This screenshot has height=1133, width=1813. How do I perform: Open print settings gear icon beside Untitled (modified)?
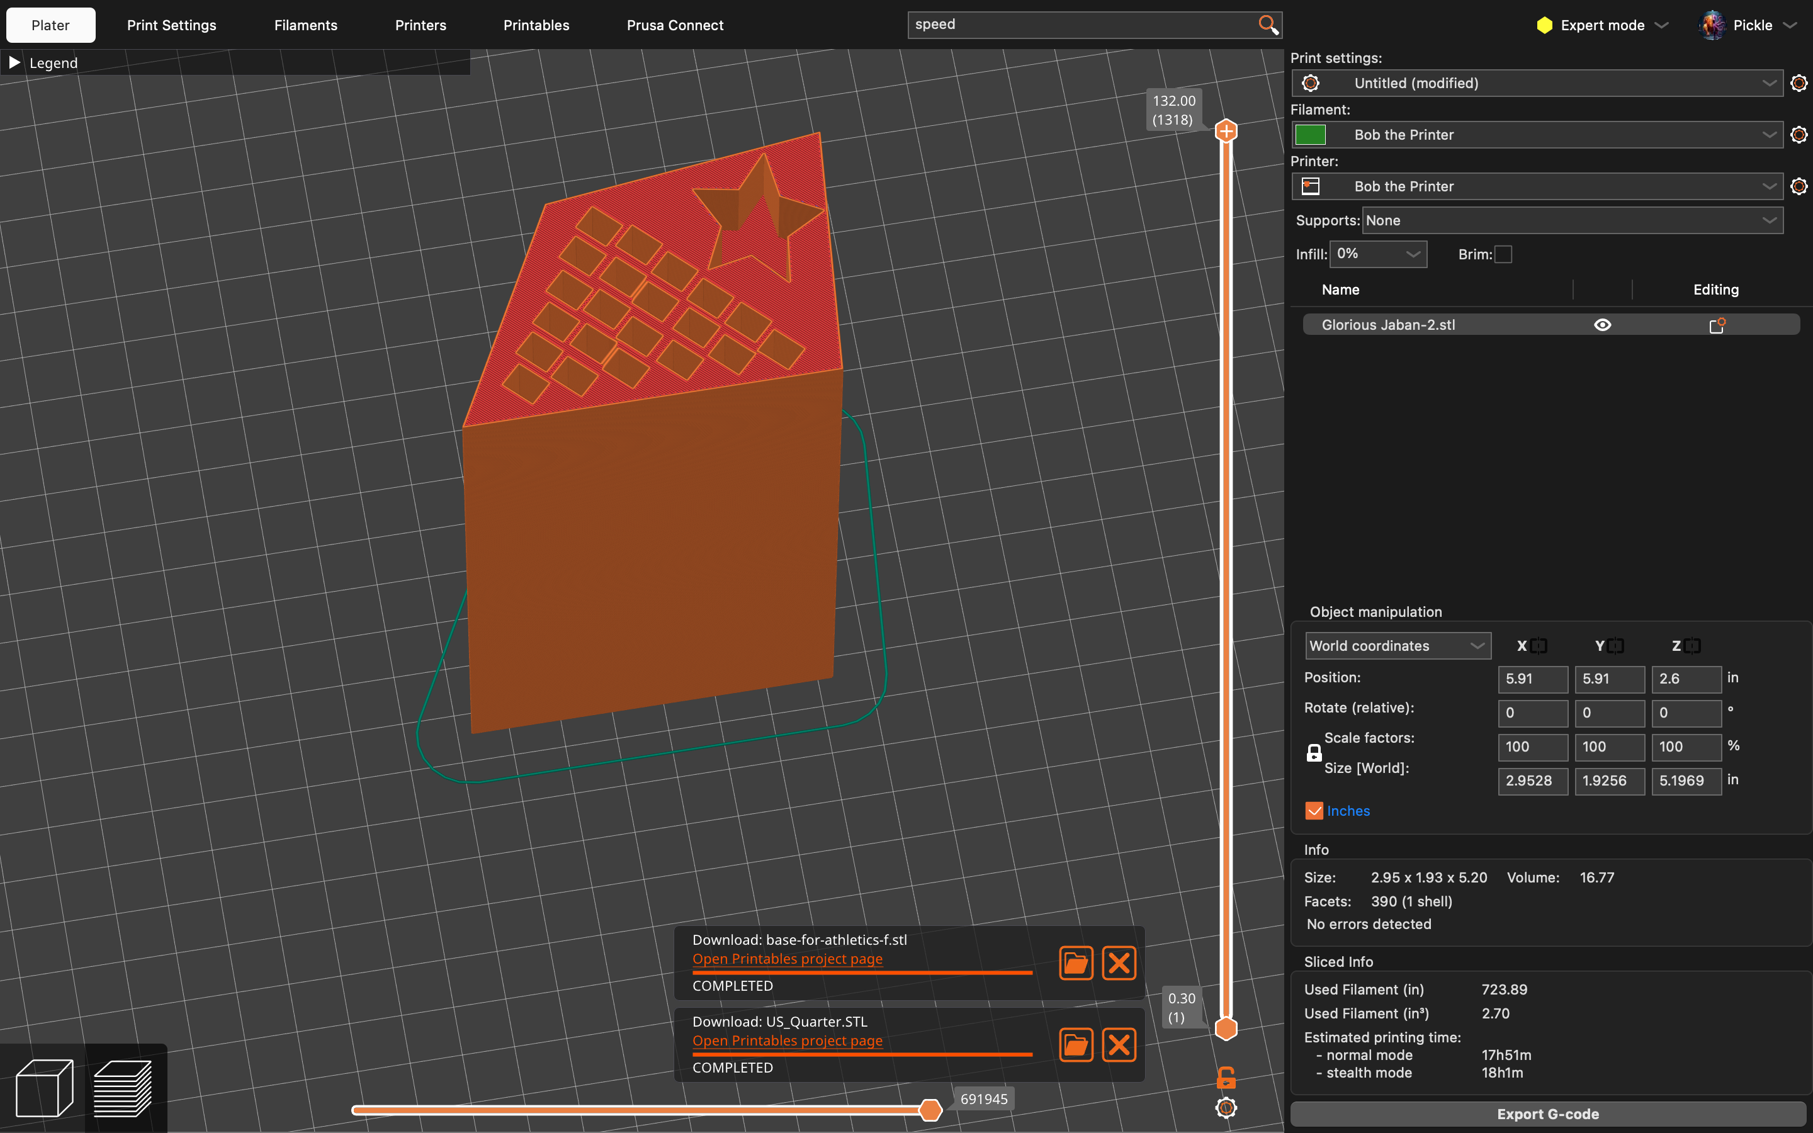(x=1799, y=83)
